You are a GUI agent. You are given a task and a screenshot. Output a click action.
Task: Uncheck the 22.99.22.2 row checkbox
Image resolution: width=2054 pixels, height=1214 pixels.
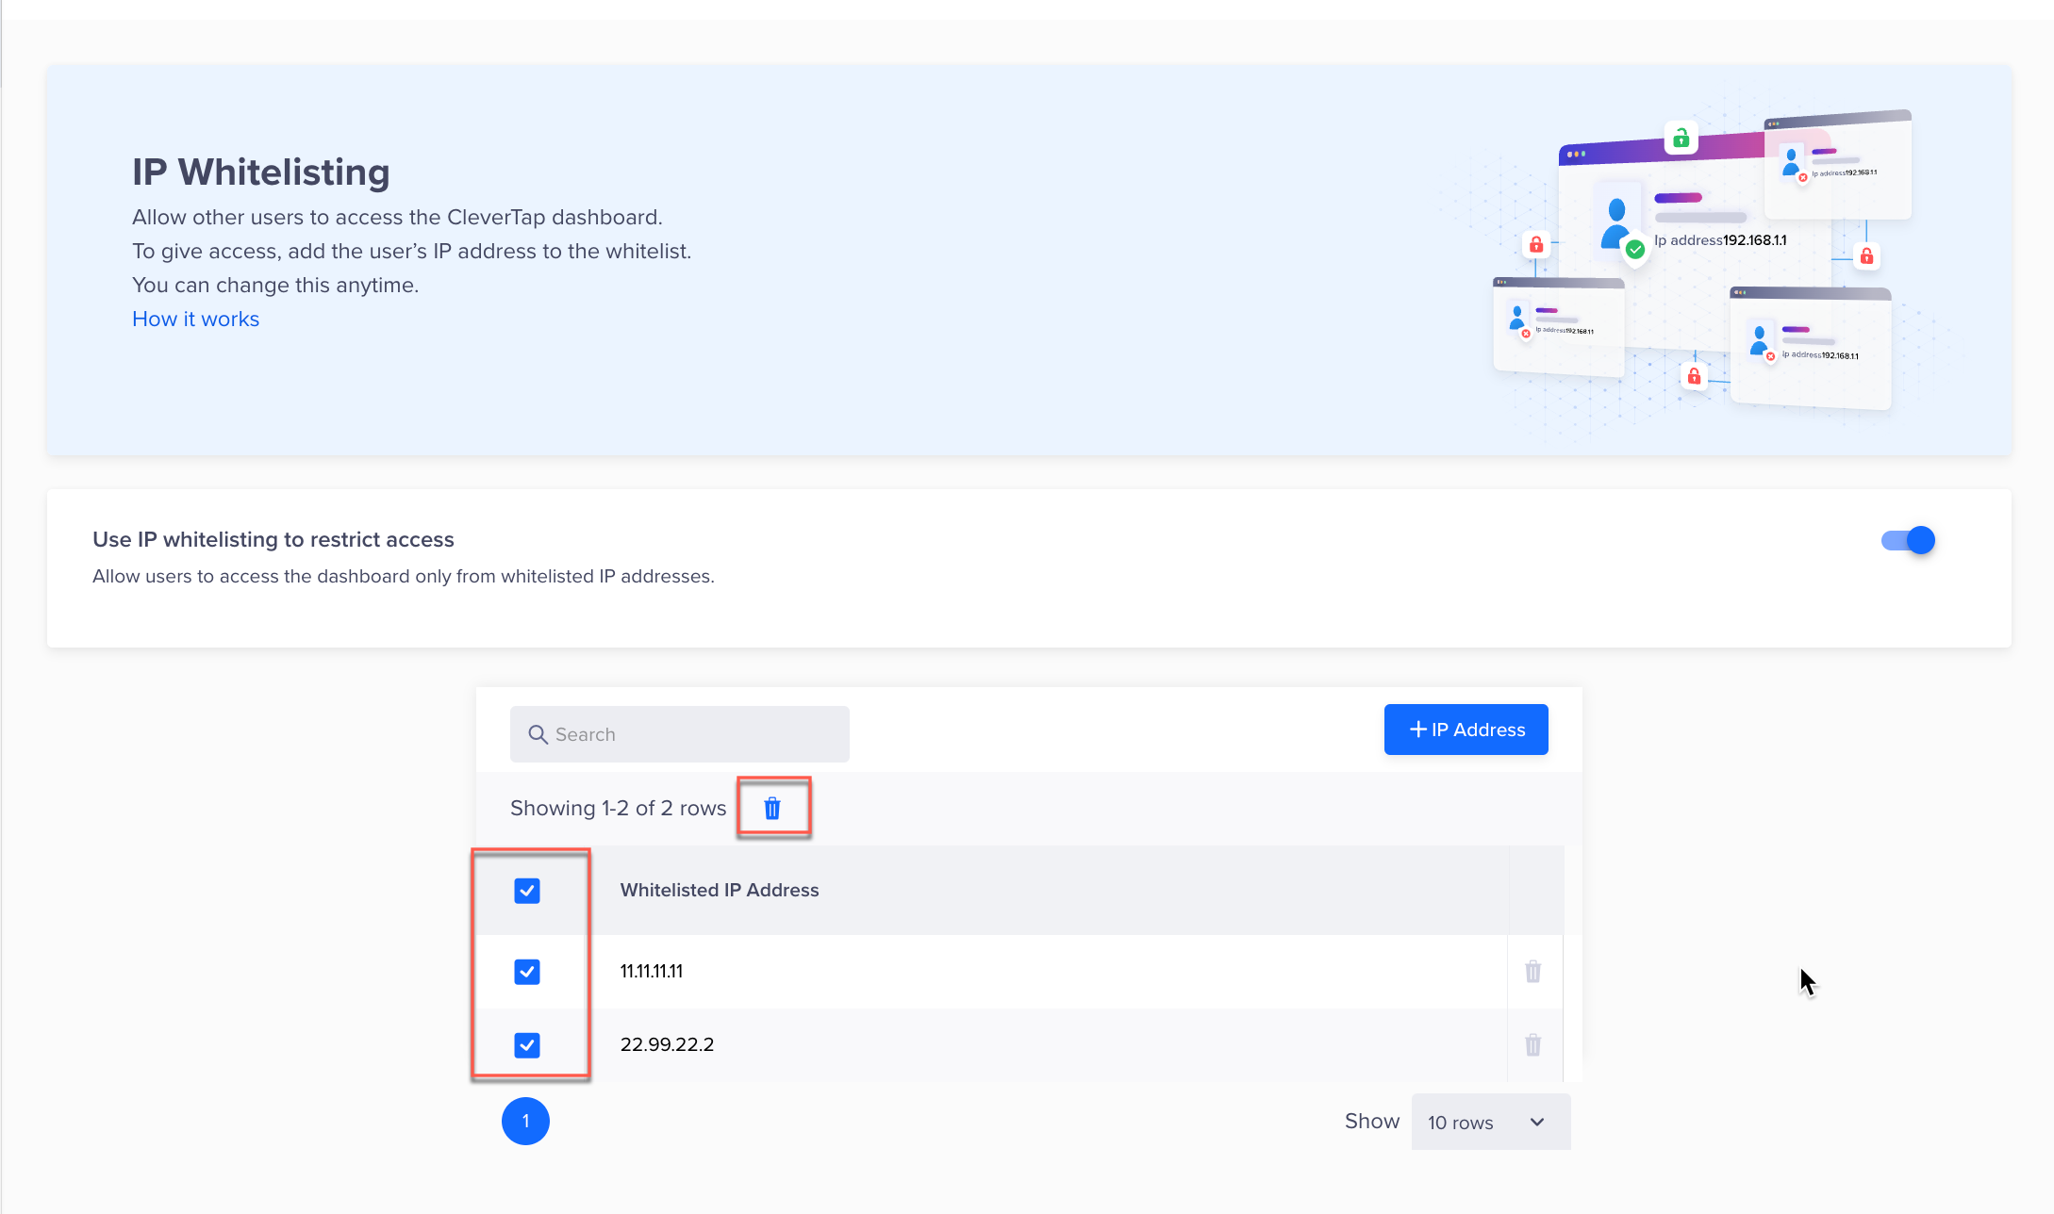pyautogui.click(x=527, y=1044)
